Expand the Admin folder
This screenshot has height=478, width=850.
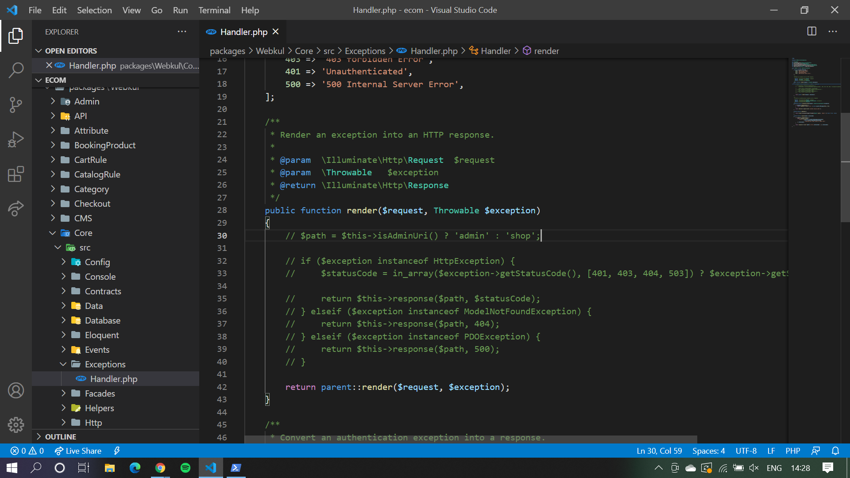pos(116,101)
